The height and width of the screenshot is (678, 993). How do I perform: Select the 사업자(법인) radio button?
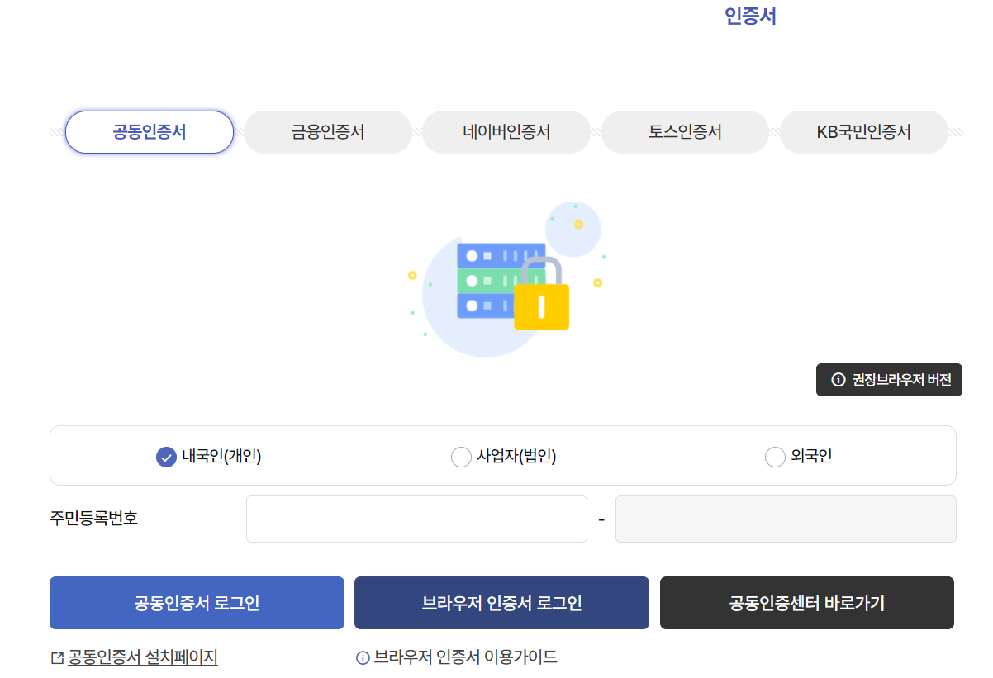tap(461, 456)
